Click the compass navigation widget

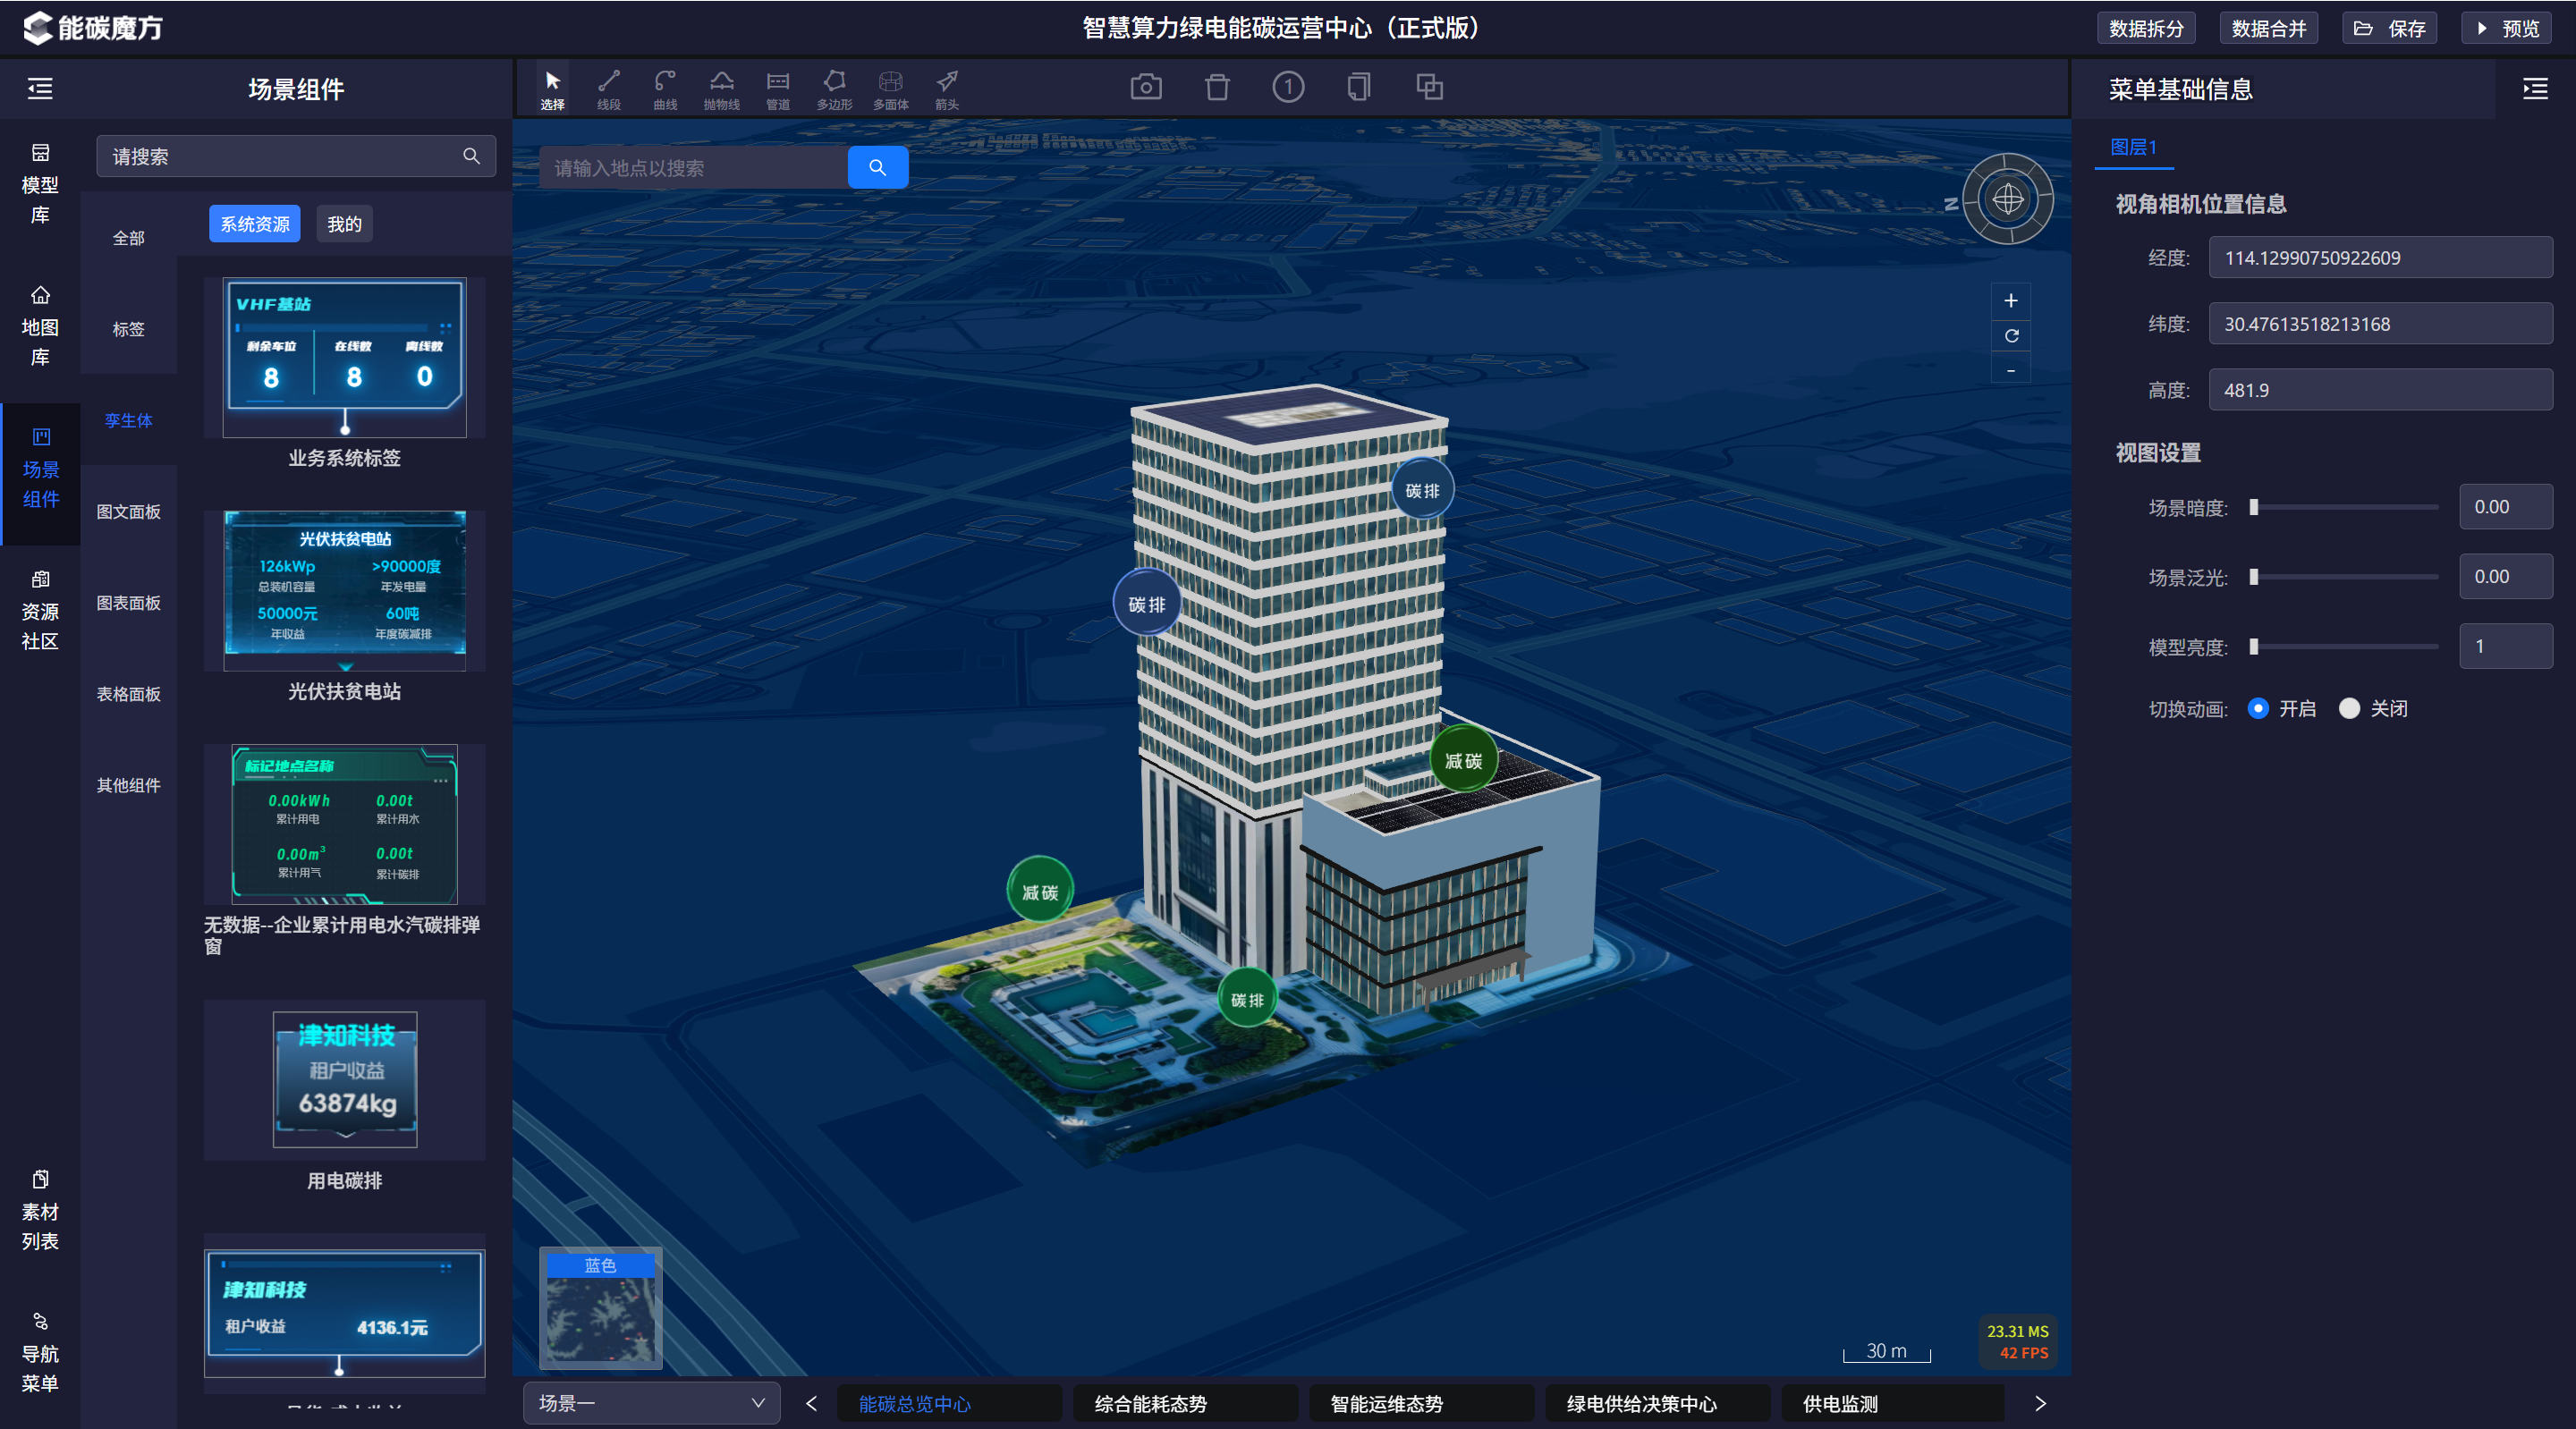tap(2007, 199)
